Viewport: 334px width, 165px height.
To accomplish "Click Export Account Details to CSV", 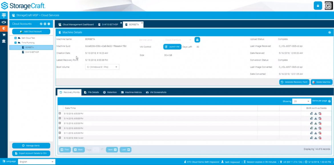I will point(31,153).
